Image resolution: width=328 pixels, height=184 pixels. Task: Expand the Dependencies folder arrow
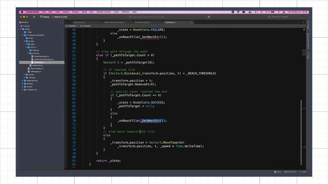click(23, 81)
